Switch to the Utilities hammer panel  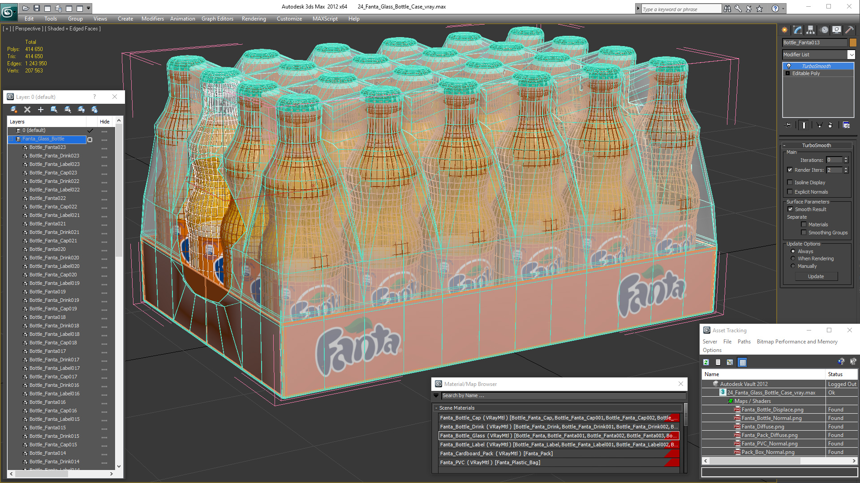pyautogui.click(x=849, y=30)
